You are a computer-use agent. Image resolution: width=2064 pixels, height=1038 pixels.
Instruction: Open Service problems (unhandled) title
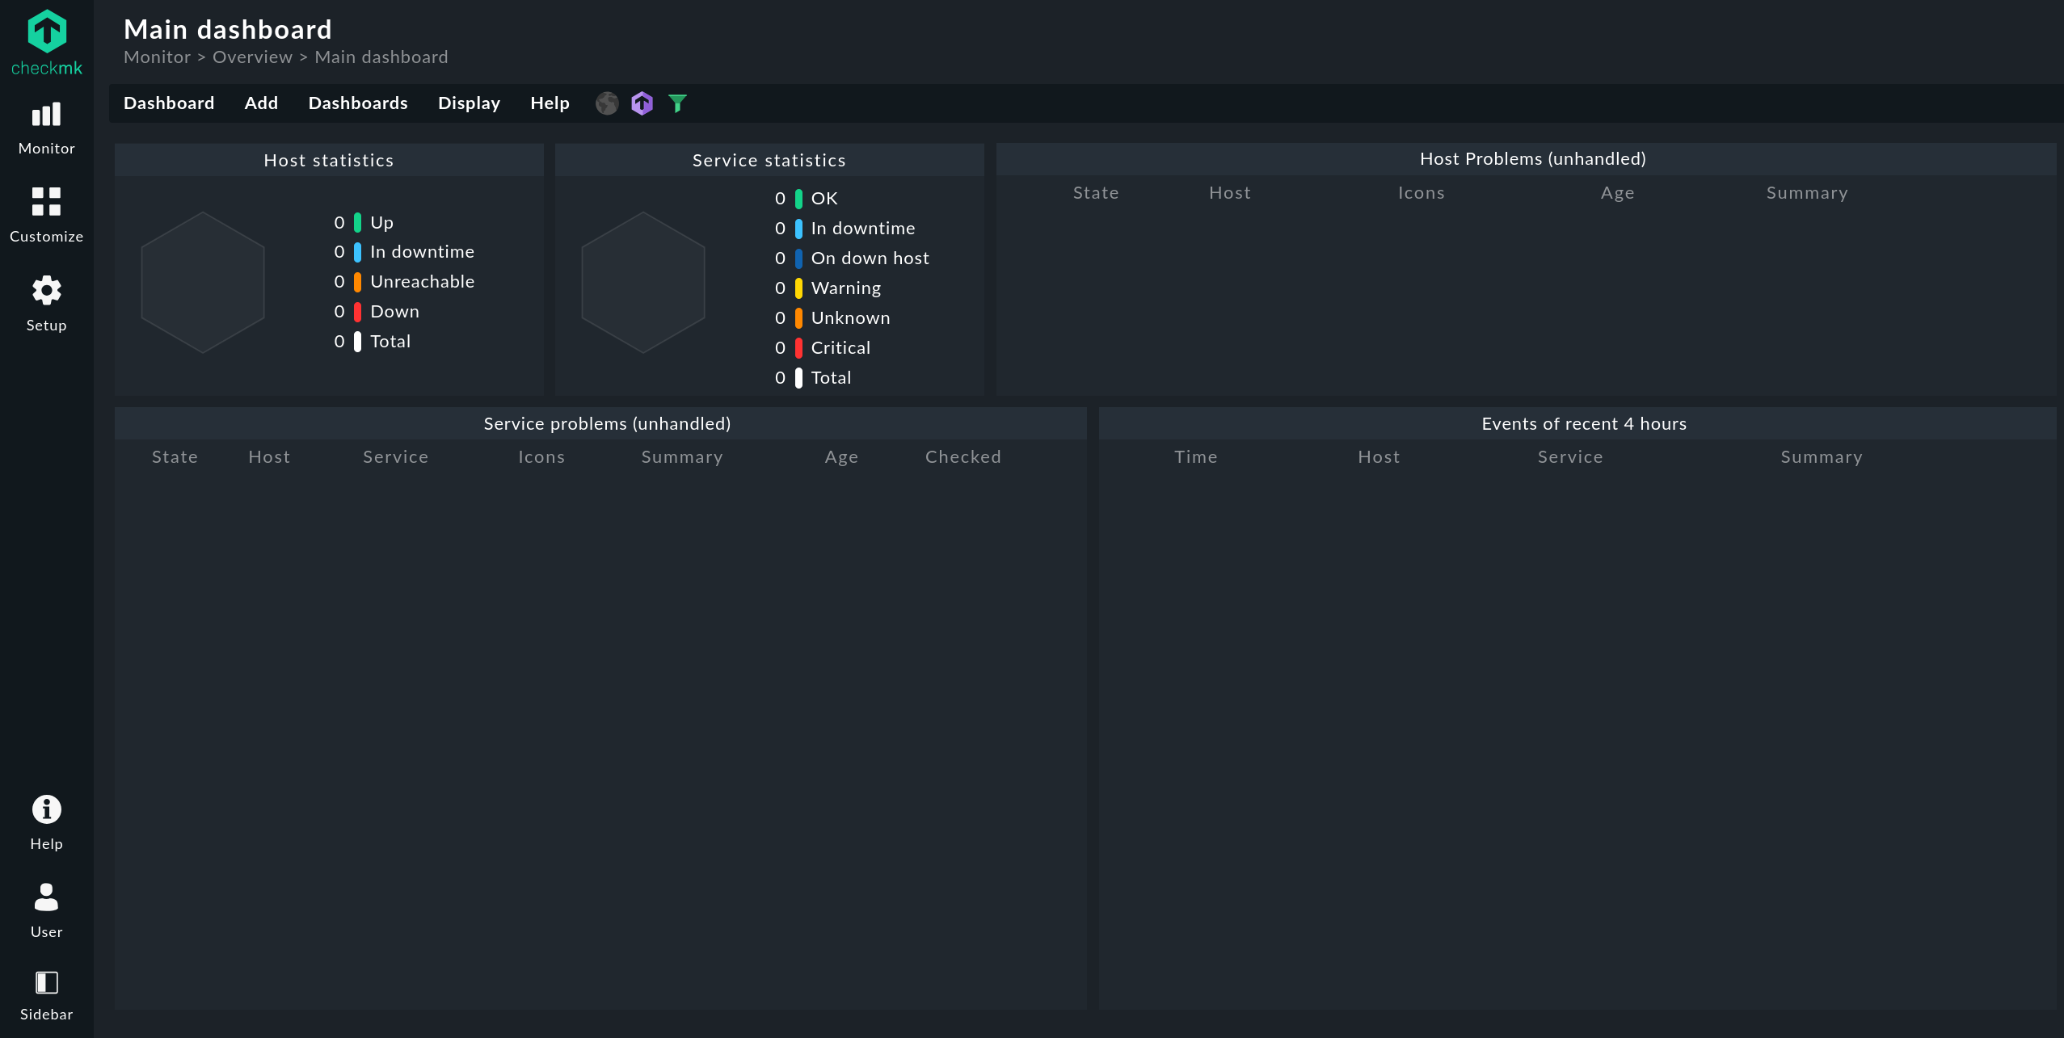click(x=607, y=423)
